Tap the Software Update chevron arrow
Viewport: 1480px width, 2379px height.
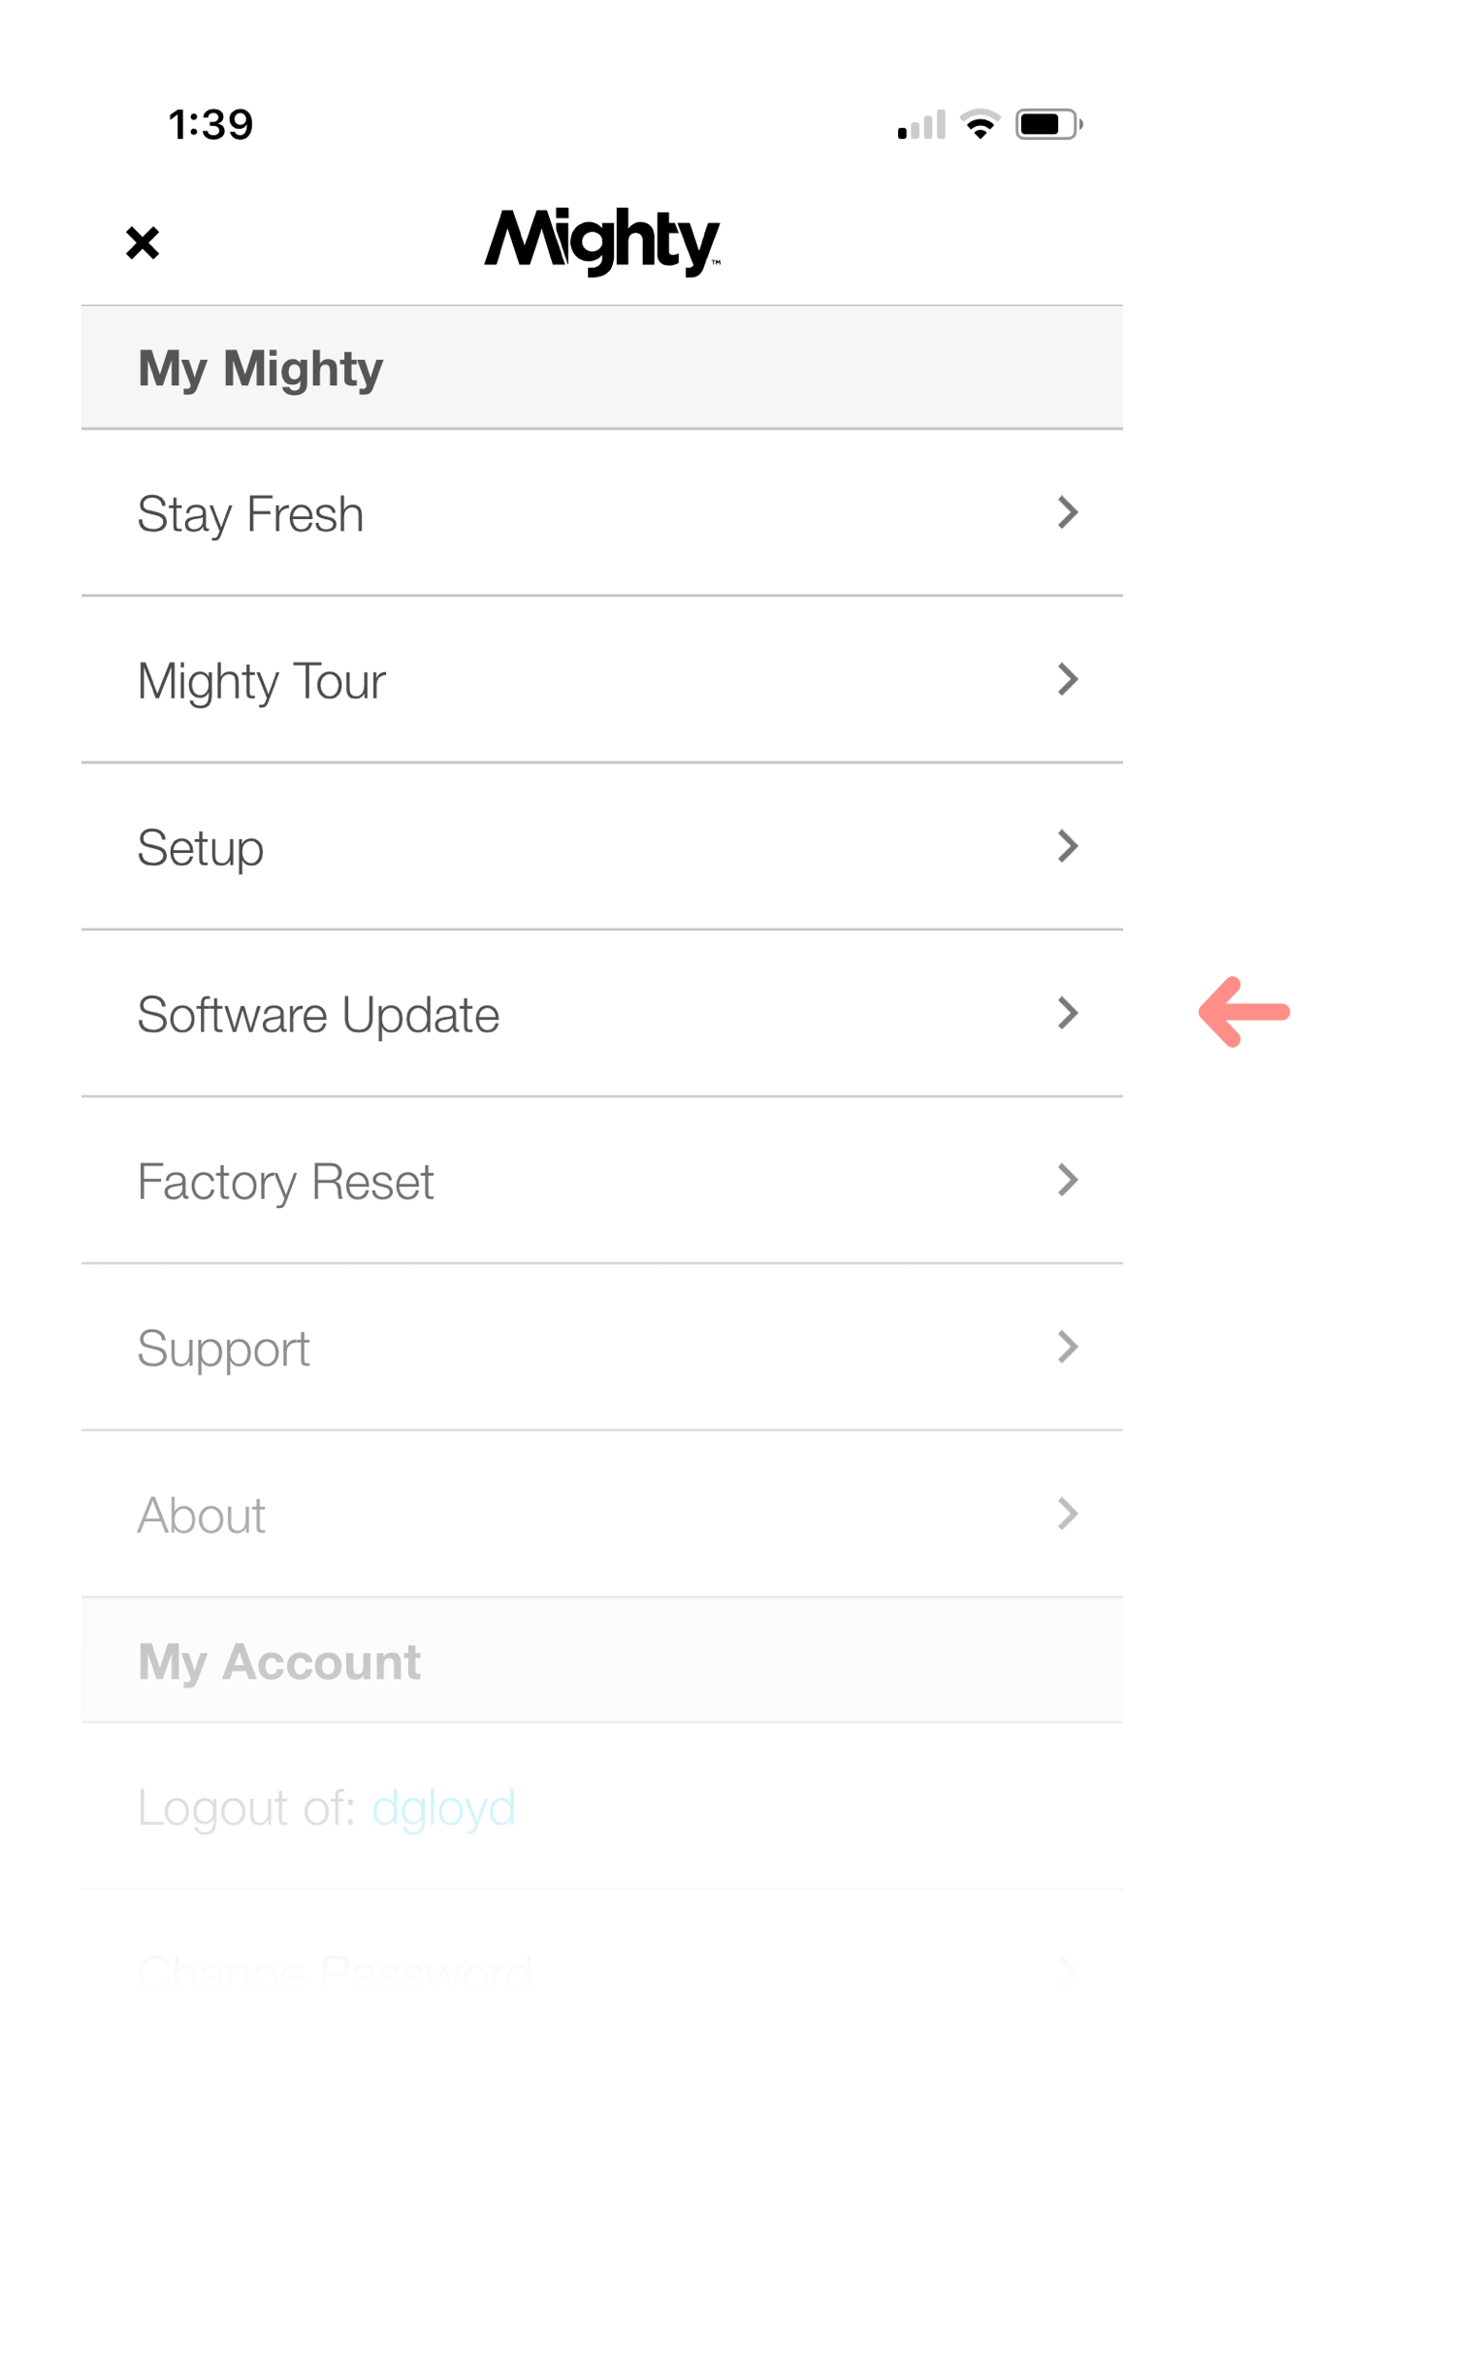click(x=1068, y=1013)
